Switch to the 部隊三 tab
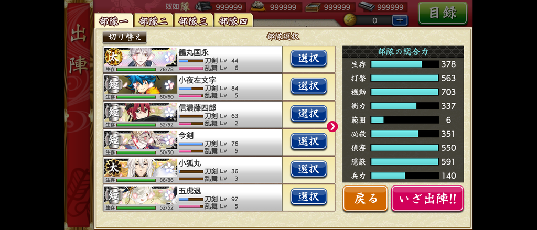Image resolution: width=537 pixels, height=230 pixels. [x=194, y=21]
